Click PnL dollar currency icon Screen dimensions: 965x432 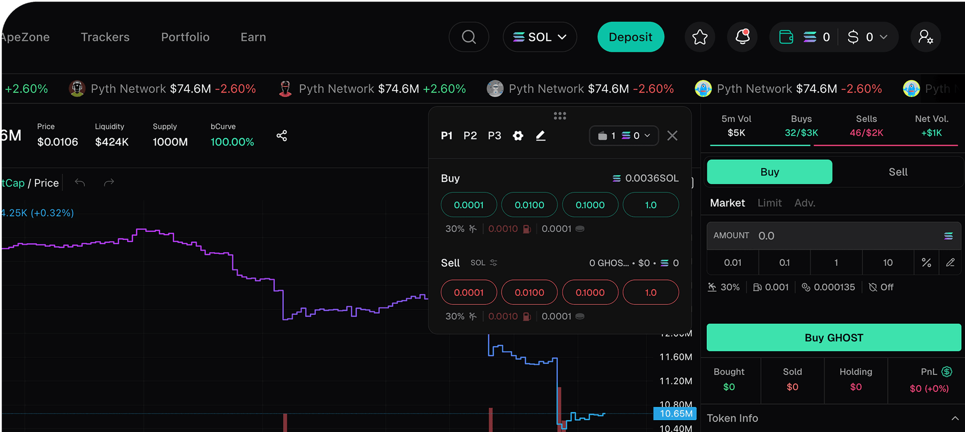click(947, 372)
